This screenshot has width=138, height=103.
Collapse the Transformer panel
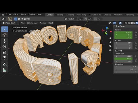(115, 26)
